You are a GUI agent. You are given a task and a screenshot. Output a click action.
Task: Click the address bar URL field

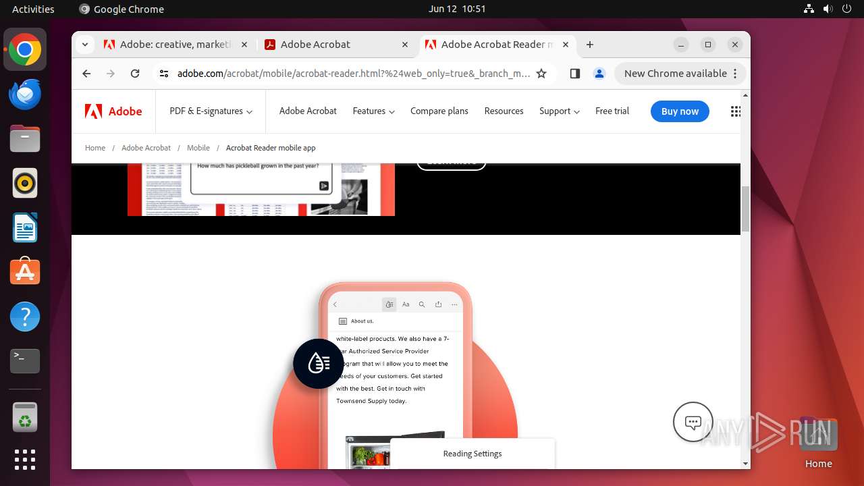[x=353, y=74]
